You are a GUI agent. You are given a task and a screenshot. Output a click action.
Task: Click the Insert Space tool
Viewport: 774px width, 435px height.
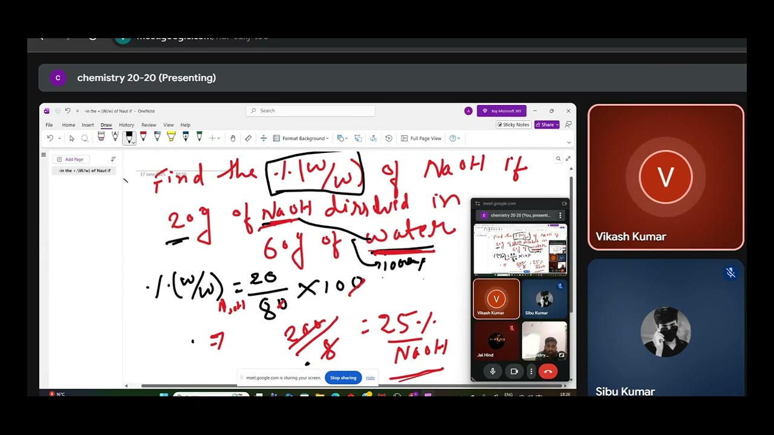pos(263,138)
